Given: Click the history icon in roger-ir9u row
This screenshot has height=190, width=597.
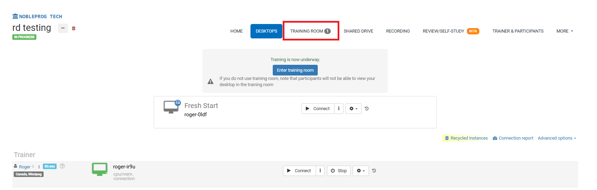Looking at the screenshot, I should pos(374,171).
